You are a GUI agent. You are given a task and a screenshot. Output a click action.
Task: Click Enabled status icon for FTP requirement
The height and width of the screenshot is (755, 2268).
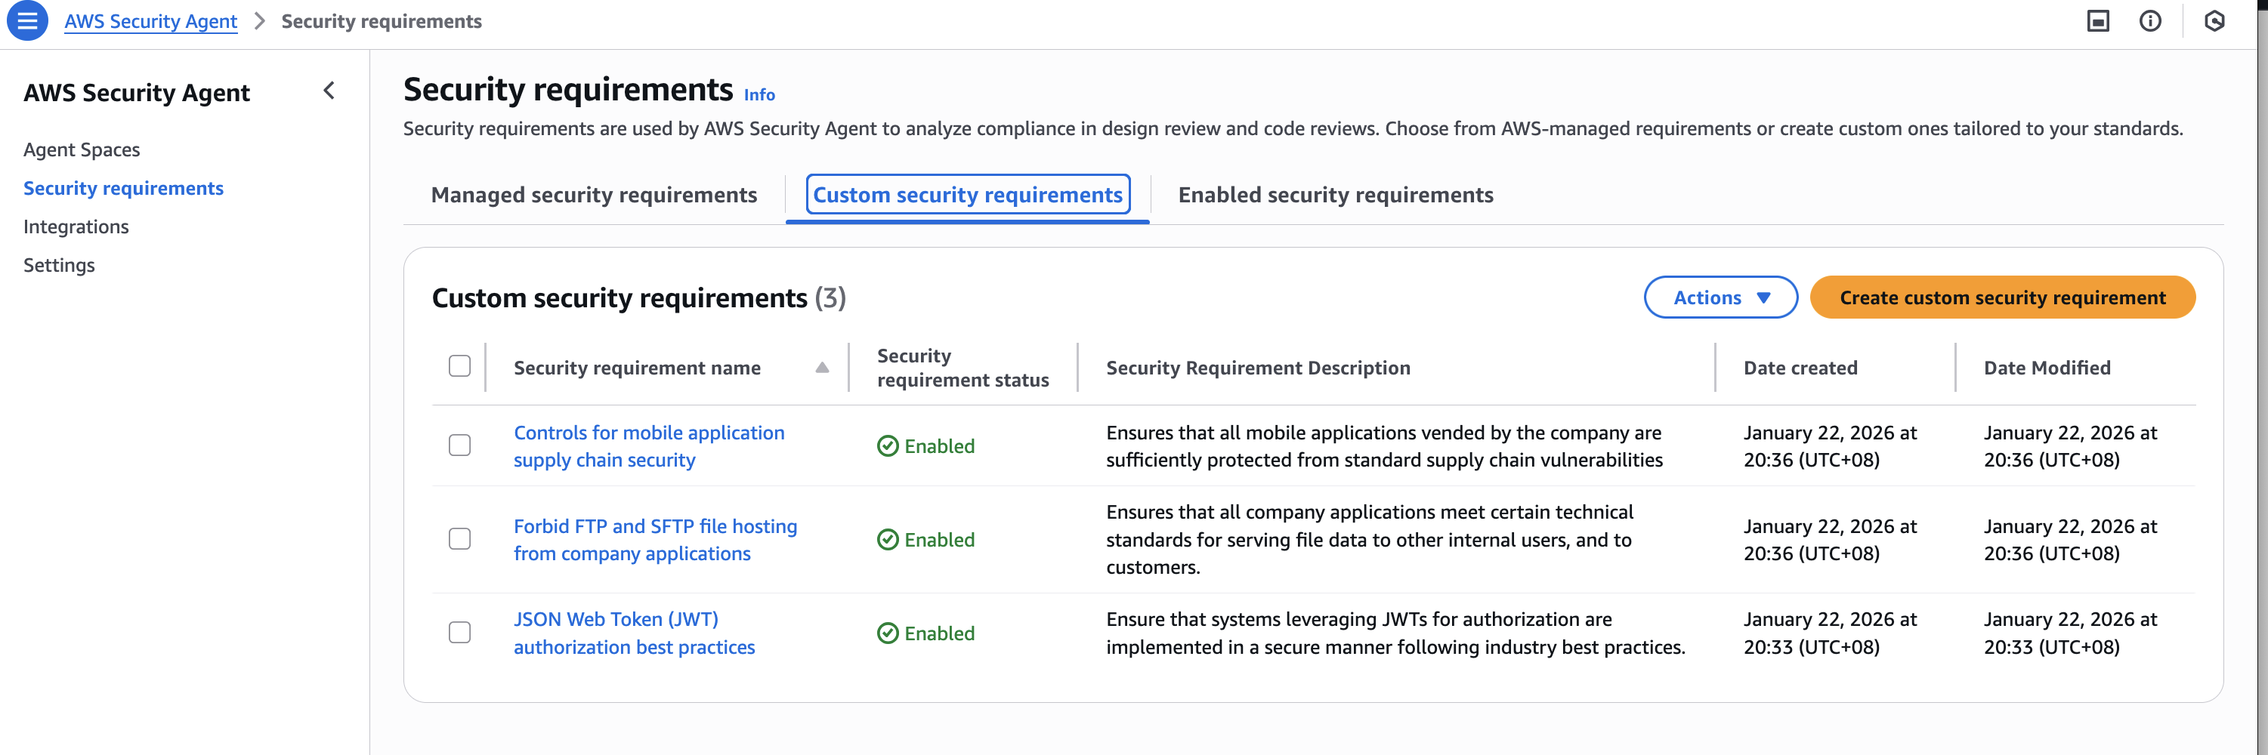888,539
